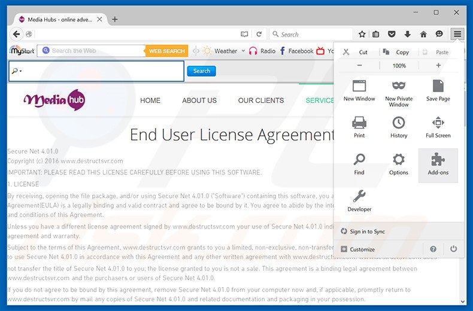473x311 pixels.
Task: Open the Hello chat smiley icon
Action: click(439, 34)
